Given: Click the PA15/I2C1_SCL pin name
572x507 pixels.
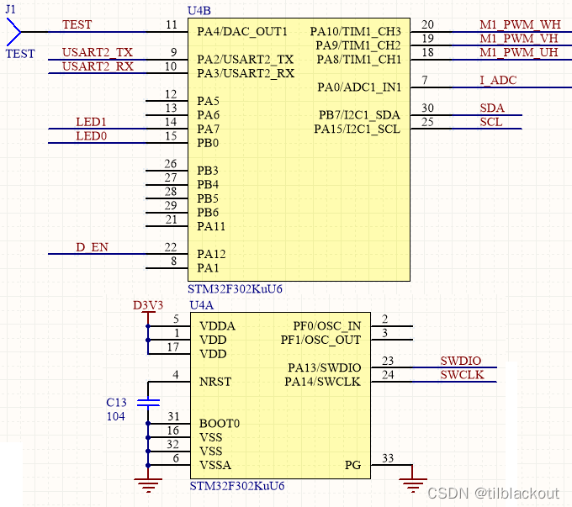Looking at the screenshot, I should [x=357, y=129].
